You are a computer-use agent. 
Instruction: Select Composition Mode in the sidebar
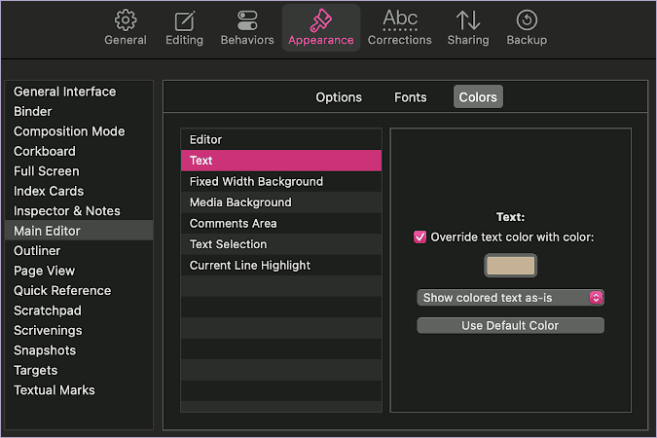pyautogui.click(x=79, y=131)
